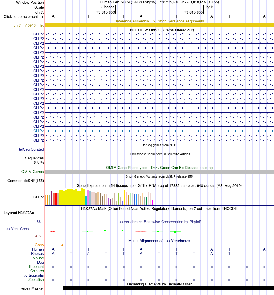Open the H3K27Ac Mark ENCODE track title

[x=159, y=209]
